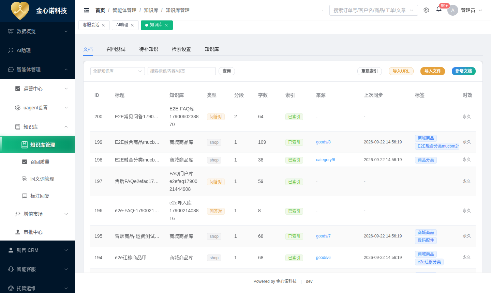This screenshot has height=293, width=491.
Task: Select 知识库管理 in sidebar
Action: (x=38, y=145)
